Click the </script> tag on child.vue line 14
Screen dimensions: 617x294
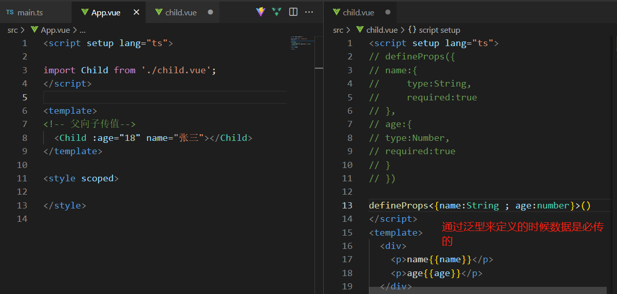coord(393,219)
